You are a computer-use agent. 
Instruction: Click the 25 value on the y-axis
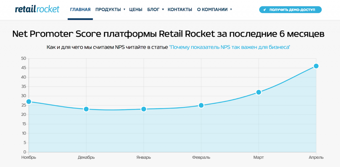24,105
